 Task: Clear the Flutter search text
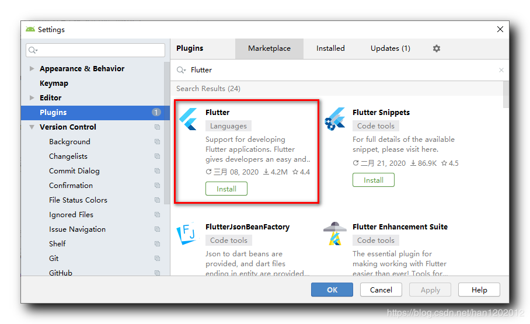tap(501, 70)
